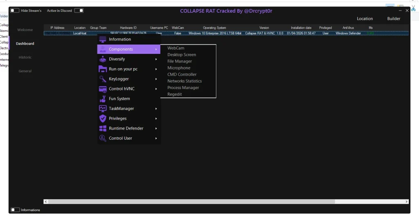Image resolution: width=419 pixels, height=221 pixels.
Task: Choose Networks Statistics in Components submenu
Action: point(184,81)
